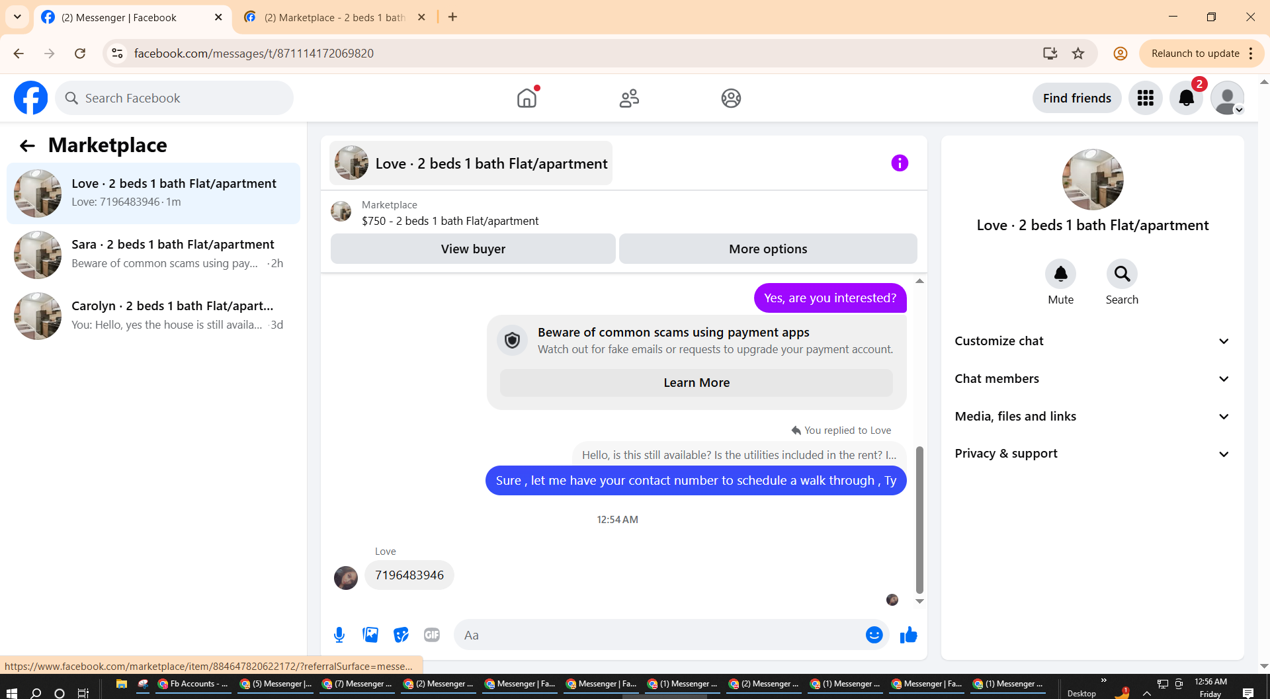Choose a GIF icon

tap(432, 635)
